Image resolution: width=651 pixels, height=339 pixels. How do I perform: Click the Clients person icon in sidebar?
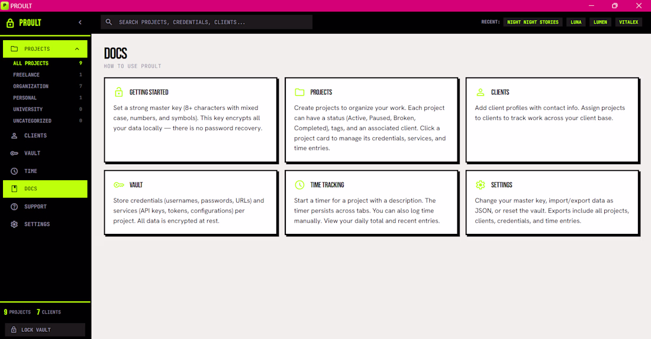point(14,135)
